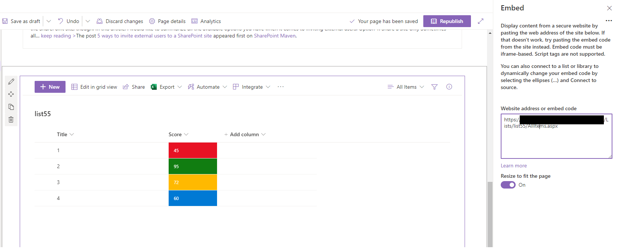This screenshot has width=618, height=252.
Task: Click the blue Score cell 60
Action: point(193,198)
